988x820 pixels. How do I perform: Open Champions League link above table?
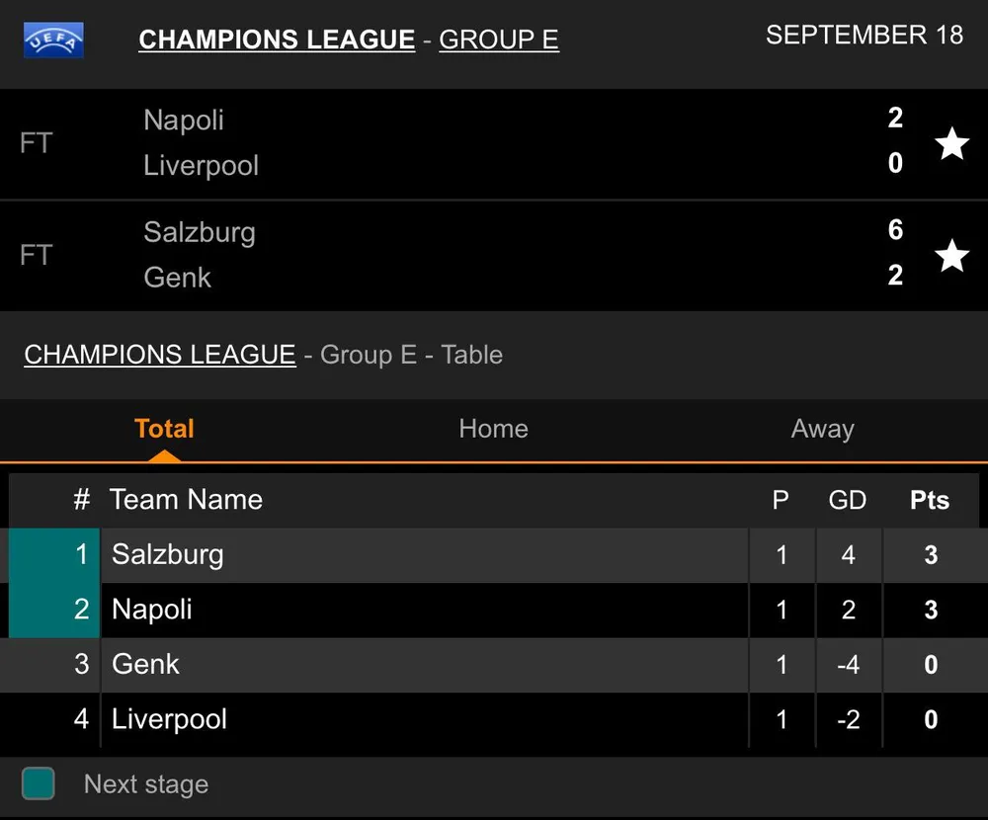(159, 355)
